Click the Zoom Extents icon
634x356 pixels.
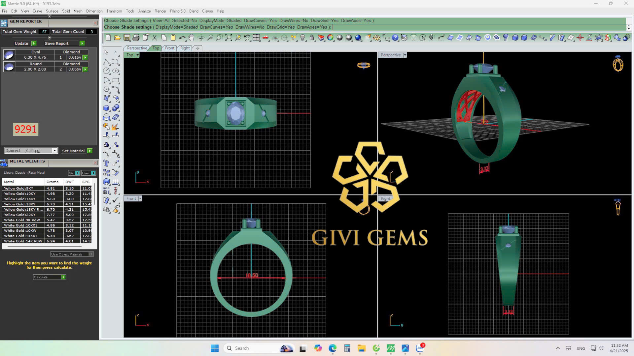(x=229, y=38)
